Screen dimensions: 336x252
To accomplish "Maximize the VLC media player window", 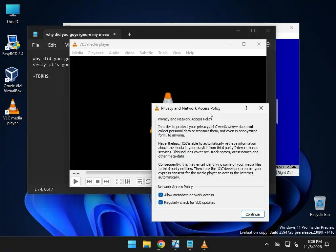I will point(244,44).
